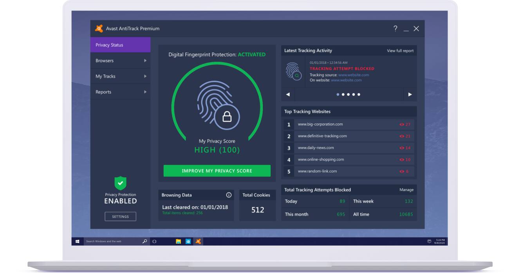The width and height of the screenshot is (520, 273).
Task: Click the green Privacy Protection shield icon
Action: (120, 183)
